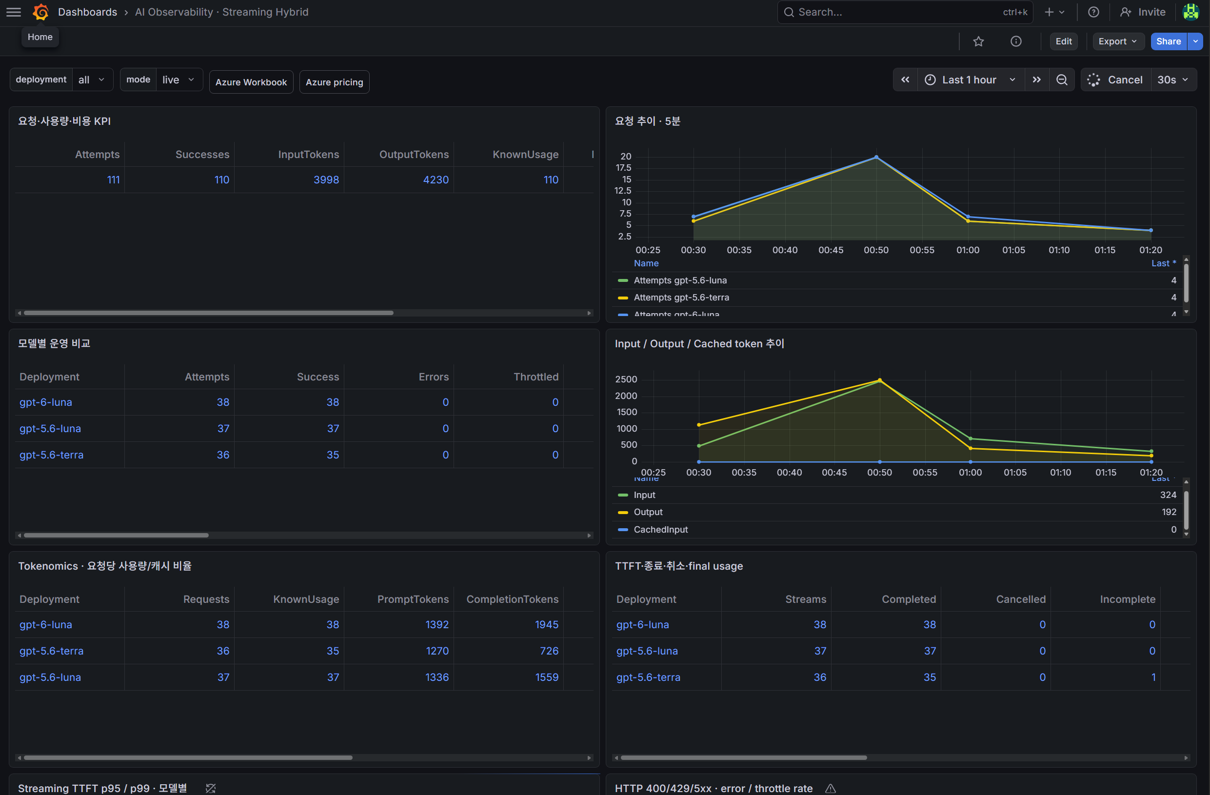Click AI Observability Streaming Hybrid breadcrumb
Viewport: 1210px width, 795px height.
click(222, 12)
